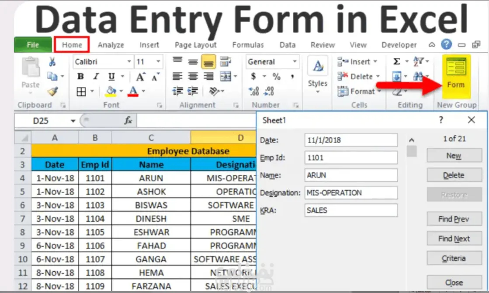The width and height of the screenshot is (489, 293).
Task: Toggle Bottom Align highlighted button
Action: [x=208, y=61]
